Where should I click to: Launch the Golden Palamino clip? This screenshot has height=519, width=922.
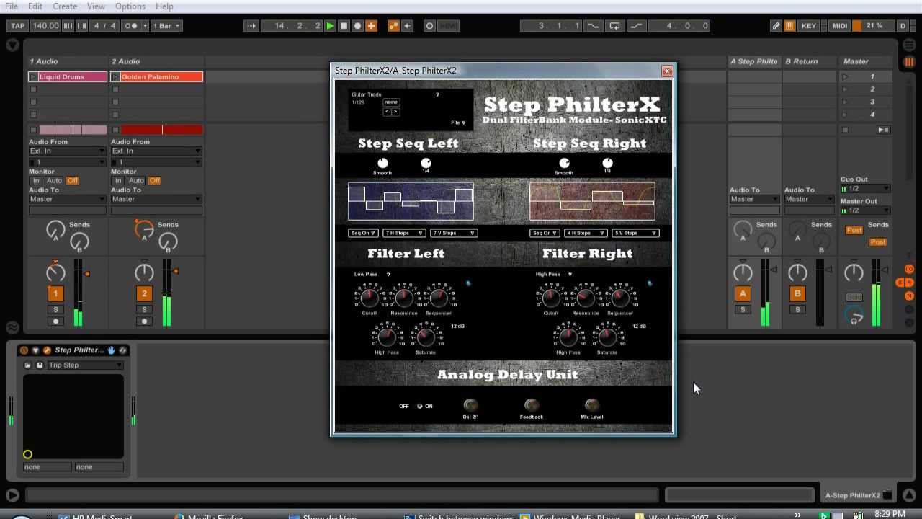point(115,77)
